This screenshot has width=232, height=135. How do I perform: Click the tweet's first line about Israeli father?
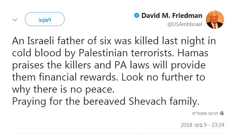pyautogui.click(x=113, y=41)
